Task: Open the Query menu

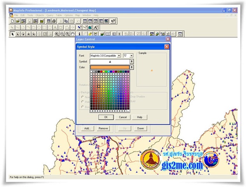Action: pos(50,15)
